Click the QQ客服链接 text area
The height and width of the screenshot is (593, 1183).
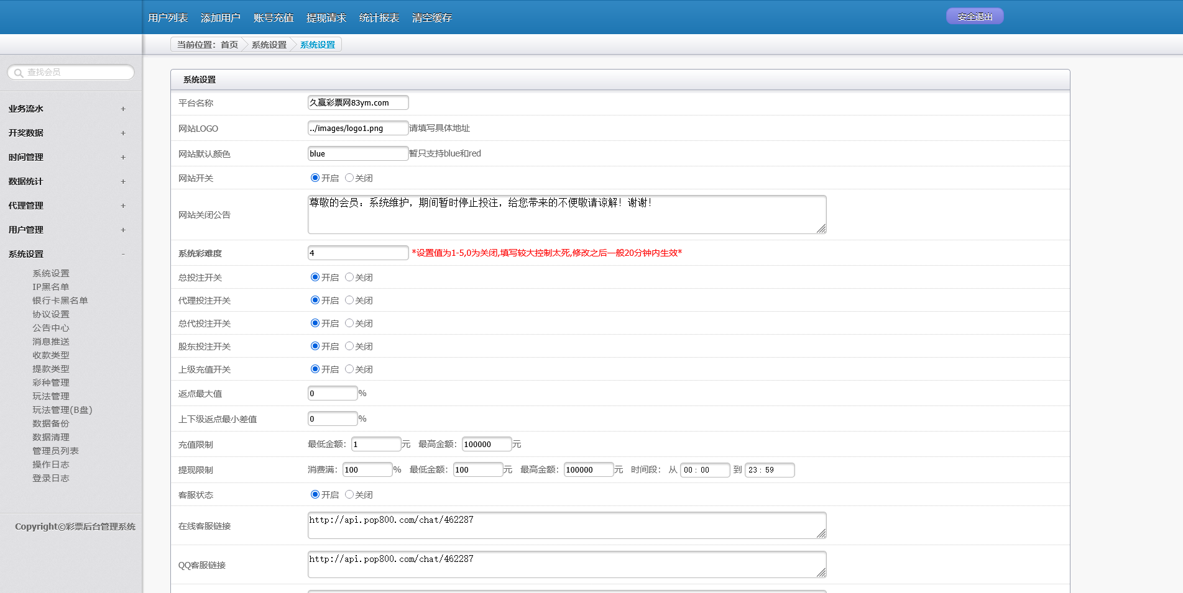click(x=567, y=564)
